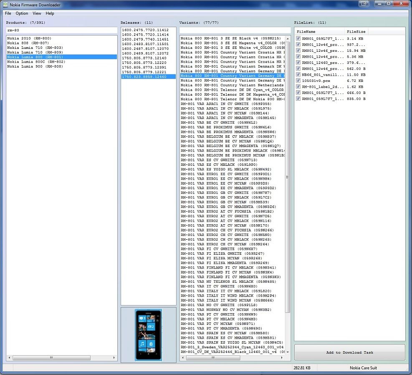Toggle checkbox for RM801_059L7F7 835.00 B file
412x375 pixels.
point(298,99)
